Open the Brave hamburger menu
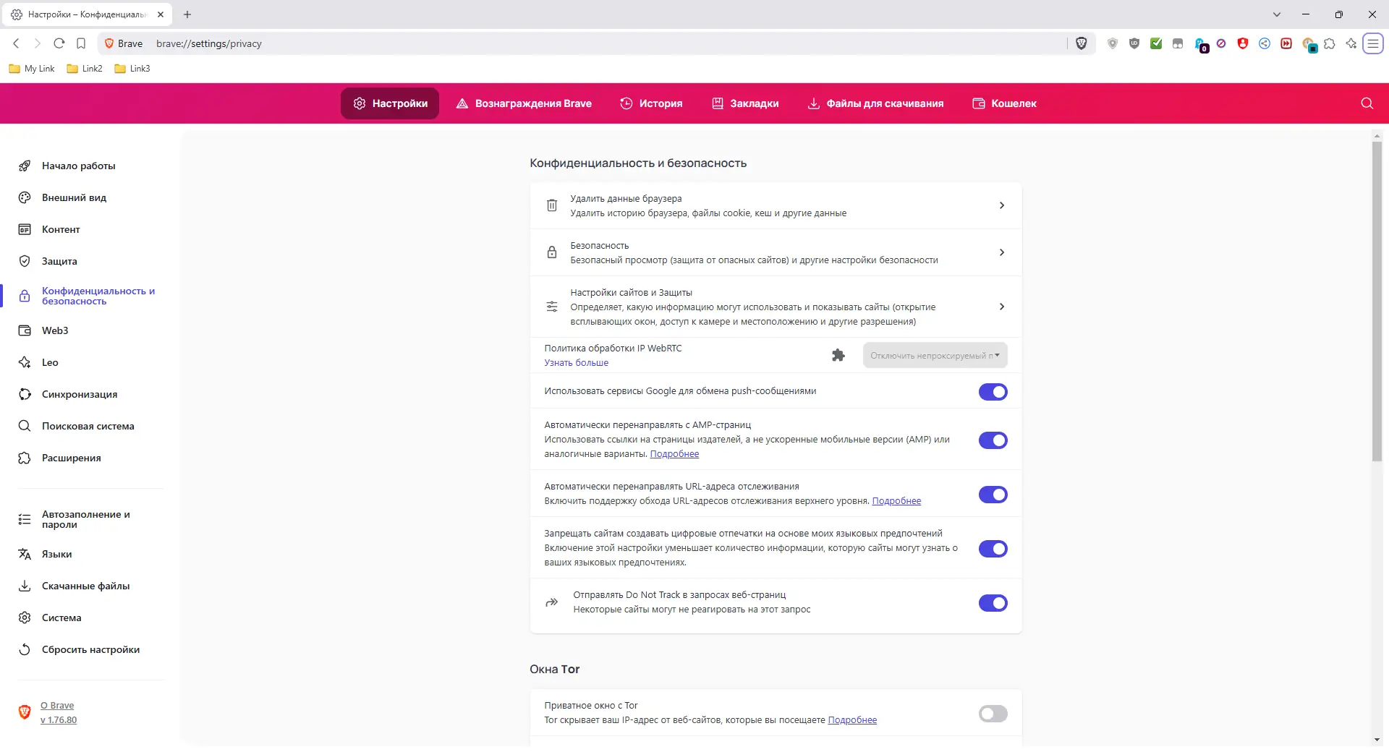1389x752 pixels. pos(1373,43)
